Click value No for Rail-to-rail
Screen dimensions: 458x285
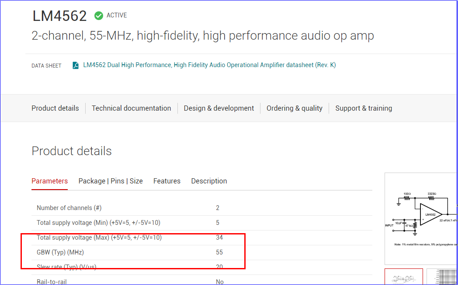[220, 282]
